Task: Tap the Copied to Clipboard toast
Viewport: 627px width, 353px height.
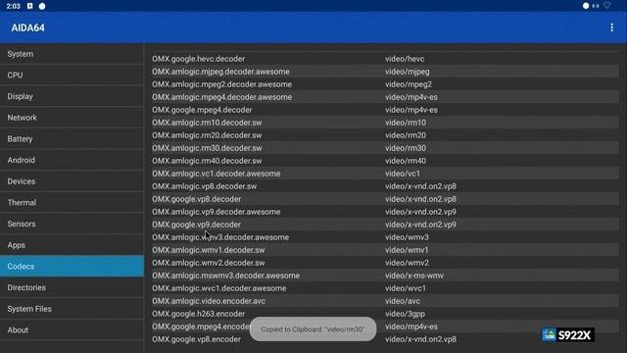Action: pyautogui.click(x=313, y=329)
